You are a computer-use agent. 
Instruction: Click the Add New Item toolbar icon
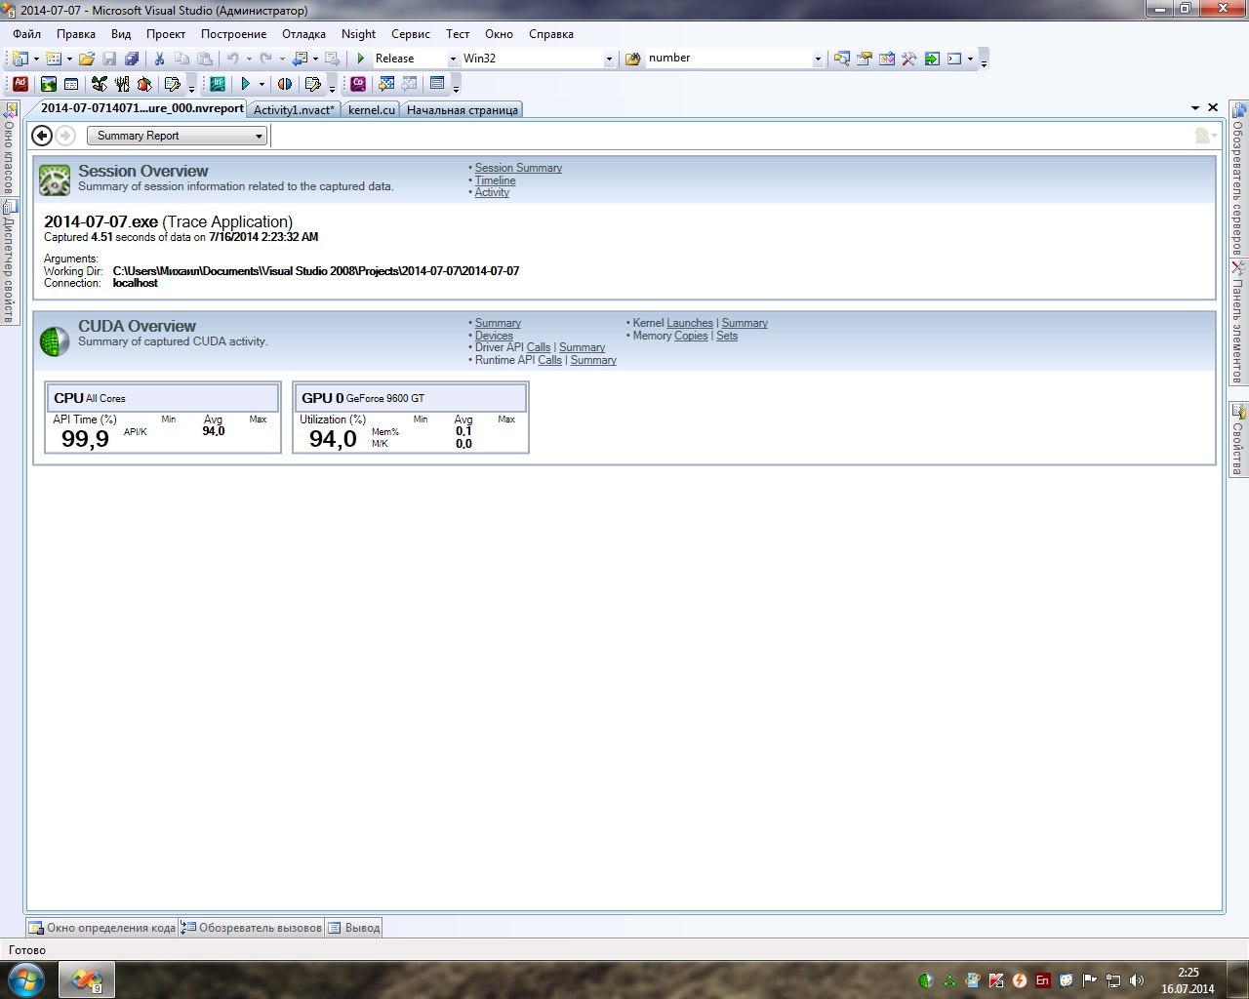pos(54,59)
